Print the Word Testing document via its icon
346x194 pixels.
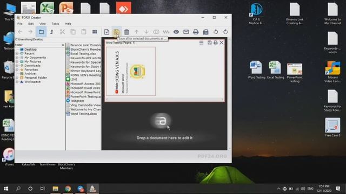click(x=216, y=43)
